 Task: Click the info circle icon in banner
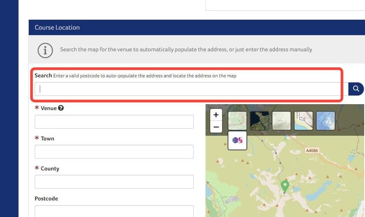pyautogui.click(x=45, y=51)
